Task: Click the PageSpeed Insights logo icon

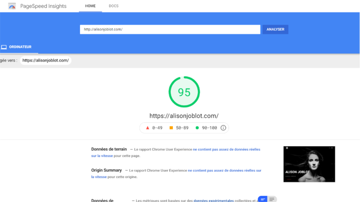Action: pyautogui.click(x=12, y=6)
